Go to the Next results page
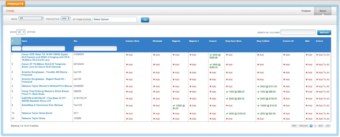Image resolution: width=340 pixels, height=137 pixels. pos(321,126)
